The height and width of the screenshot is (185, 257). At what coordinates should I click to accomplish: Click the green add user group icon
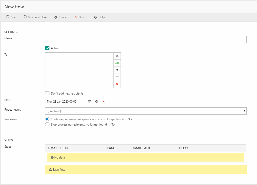(x=117, y=63)
